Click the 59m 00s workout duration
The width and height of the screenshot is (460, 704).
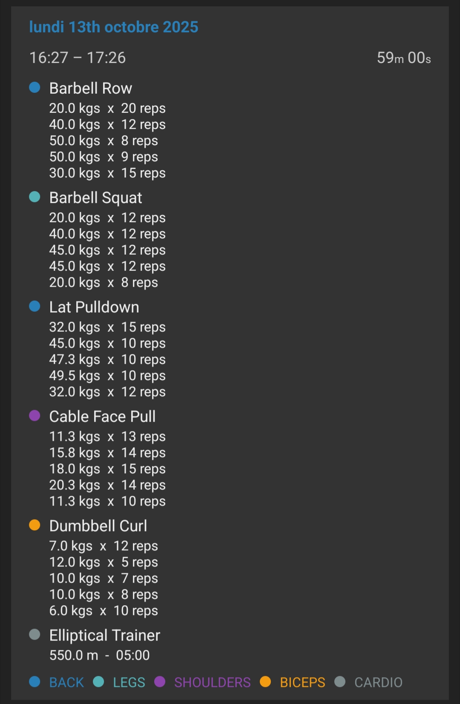(403, 58)
